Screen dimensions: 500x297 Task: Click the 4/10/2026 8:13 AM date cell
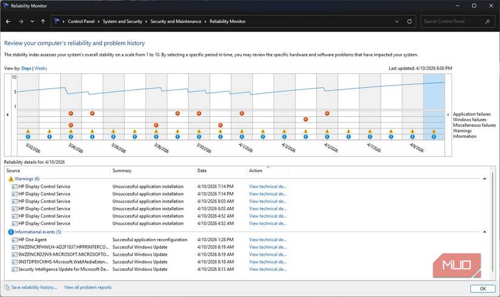point(215,270)
